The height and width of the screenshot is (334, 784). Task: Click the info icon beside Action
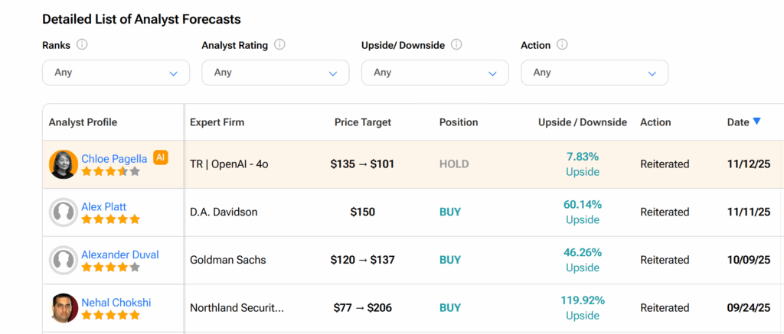(x=562, y=45)
